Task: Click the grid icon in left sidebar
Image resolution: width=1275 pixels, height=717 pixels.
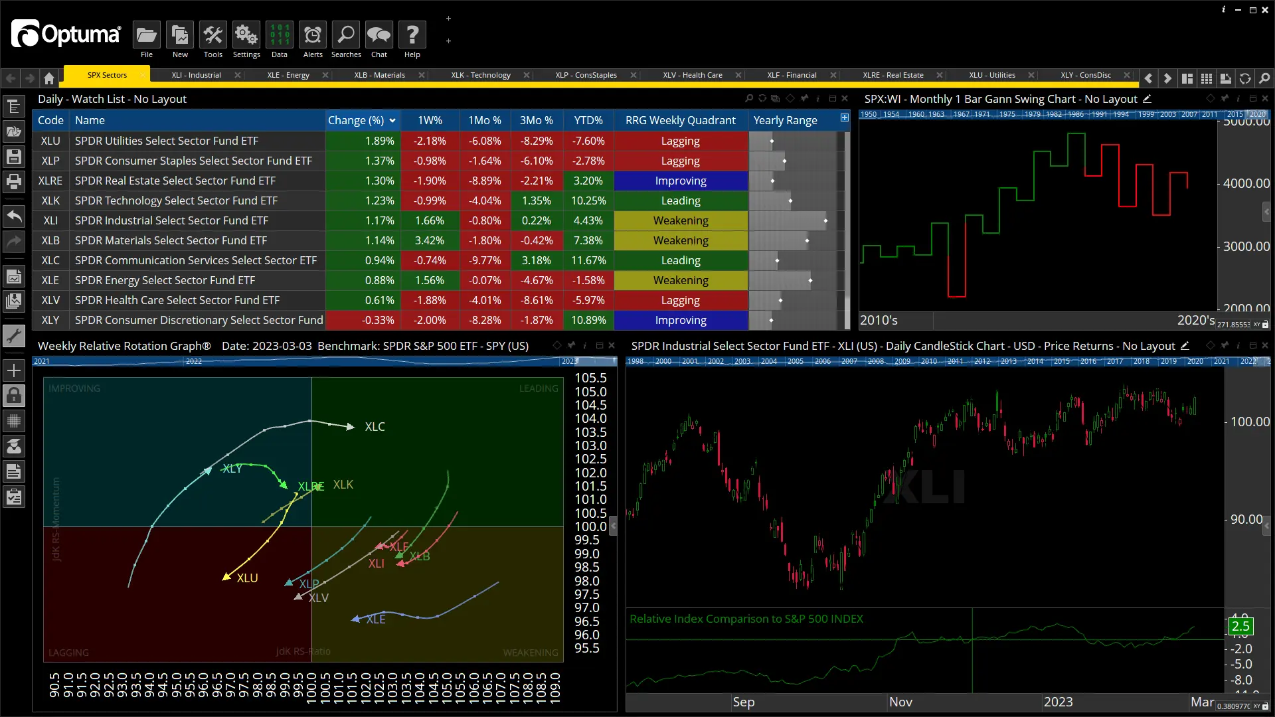Action: (14, 421)
